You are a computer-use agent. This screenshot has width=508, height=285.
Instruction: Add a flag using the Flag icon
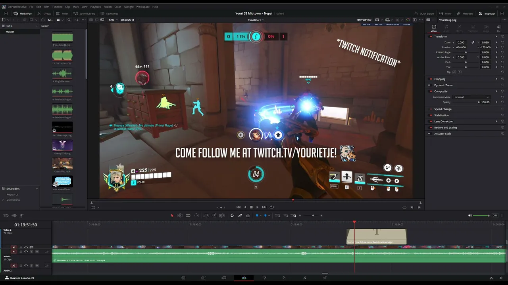click(257, 215)
